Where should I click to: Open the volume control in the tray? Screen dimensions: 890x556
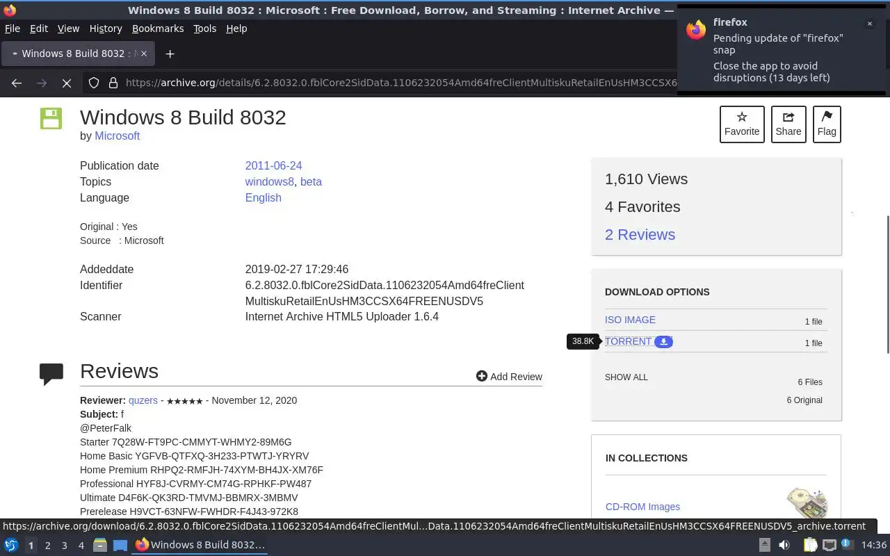coord(784,545)
